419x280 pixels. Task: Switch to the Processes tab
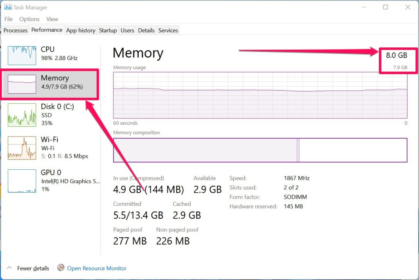(16, 30)
